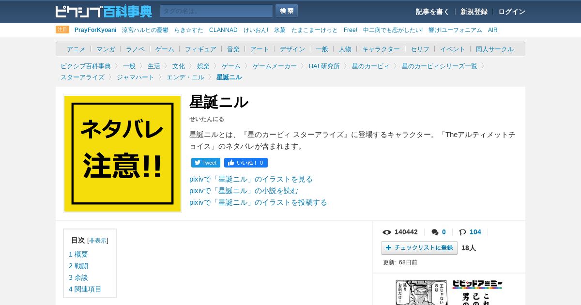Viewport: 581px width, 305px height.
Task: Click the views eye icon
Action: coord(386,232)
